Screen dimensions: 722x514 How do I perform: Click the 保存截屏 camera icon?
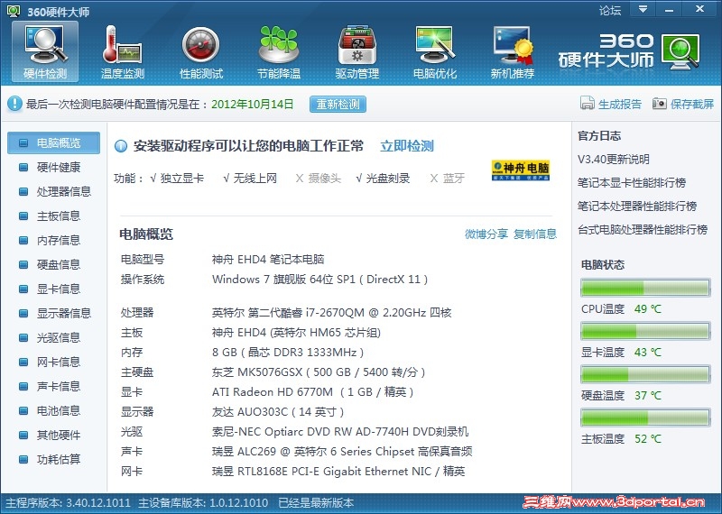click(x=660, y=103)
